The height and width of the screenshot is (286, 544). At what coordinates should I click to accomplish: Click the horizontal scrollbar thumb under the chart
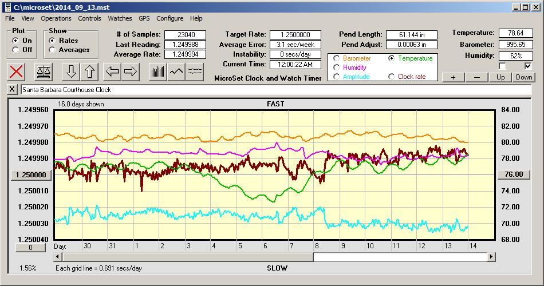(x=188, y=257)
